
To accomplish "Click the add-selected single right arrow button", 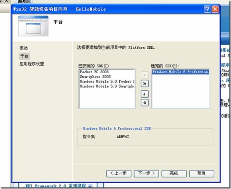I will tap(145, 75).
